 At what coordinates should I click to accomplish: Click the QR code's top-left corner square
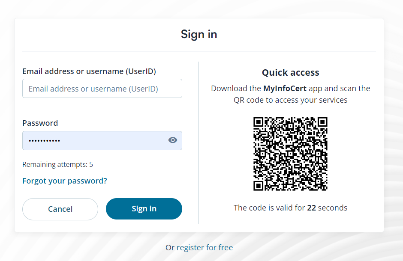coord(258,122)
